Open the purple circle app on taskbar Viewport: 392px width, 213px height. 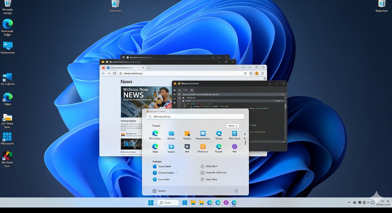[226, 203]
